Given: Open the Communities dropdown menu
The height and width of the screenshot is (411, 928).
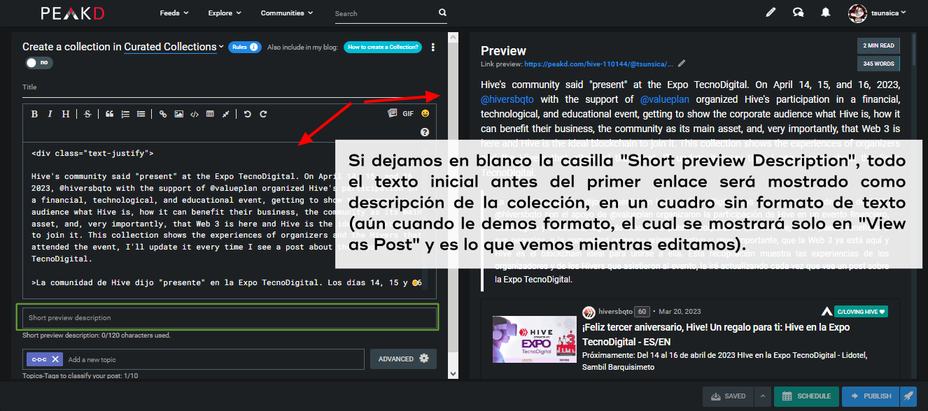Looking at the screenshot, I should click(x=287, y=13).
